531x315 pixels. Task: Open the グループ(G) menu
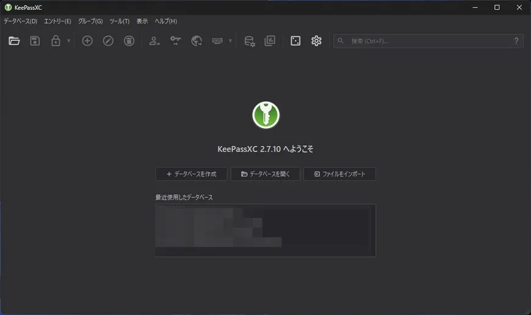point(90,21)
